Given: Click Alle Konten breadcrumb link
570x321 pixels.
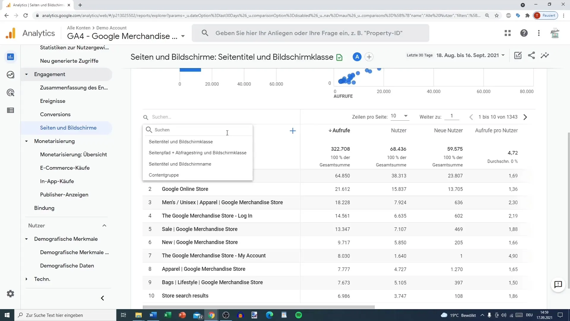Looking at the screenshot, I should click(x=79, y=28).
